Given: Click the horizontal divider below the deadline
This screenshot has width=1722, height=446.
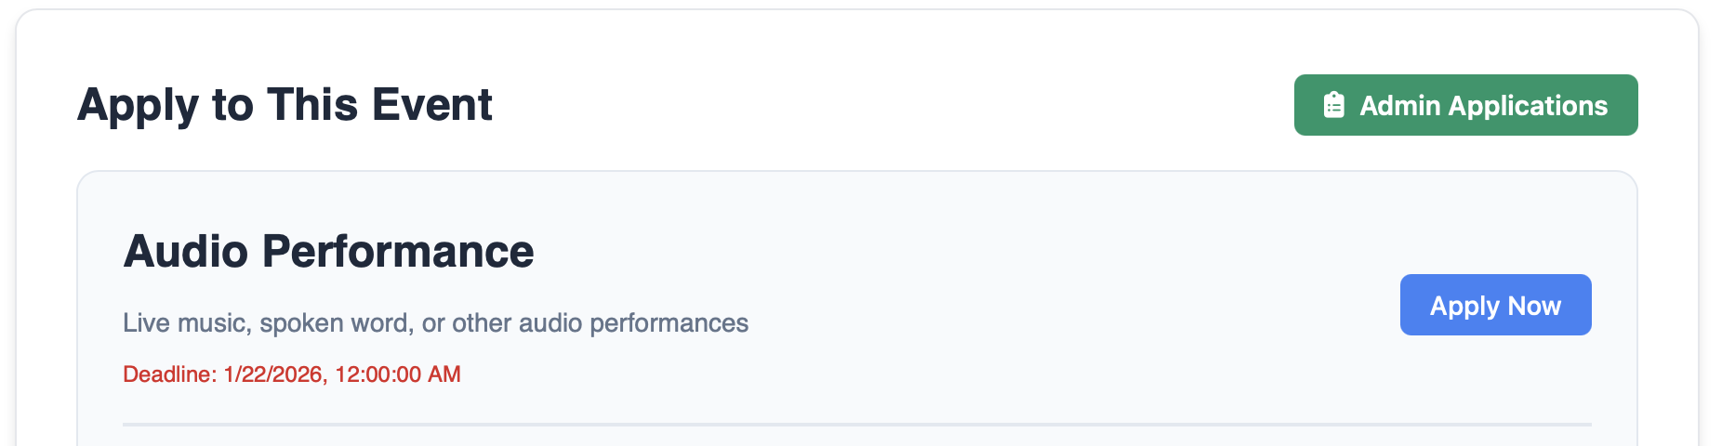Looking at the screenshot, I should tap(855, 425).
